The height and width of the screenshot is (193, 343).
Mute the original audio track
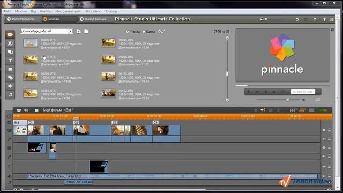click(x=324, y=139)
